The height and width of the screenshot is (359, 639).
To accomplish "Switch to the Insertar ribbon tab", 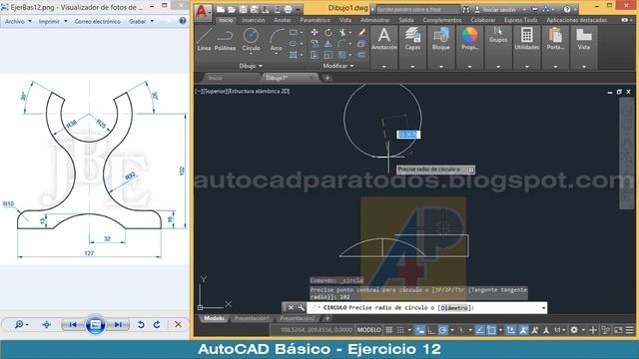I will click(x=253, y=20).
